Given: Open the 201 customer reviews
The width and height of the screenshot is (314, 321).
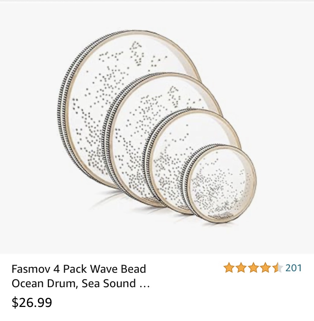Looking at the screenshot, I should 294,268.
